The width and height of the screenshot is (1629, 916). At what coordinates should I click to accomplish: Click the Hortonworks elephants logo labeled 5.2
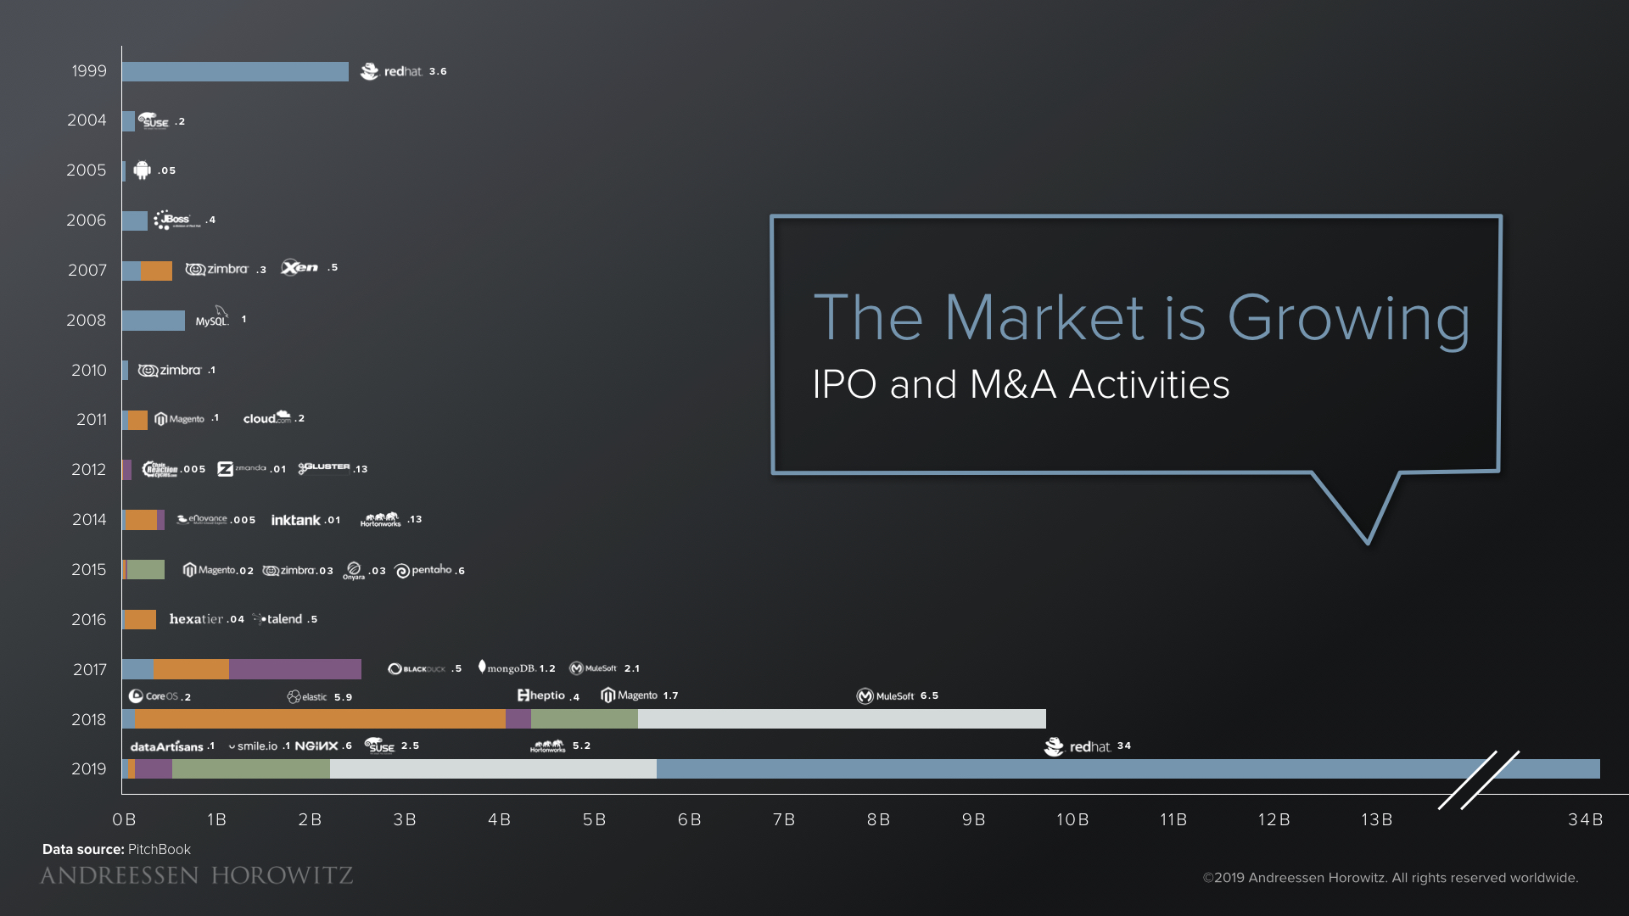tap(547, 745)
